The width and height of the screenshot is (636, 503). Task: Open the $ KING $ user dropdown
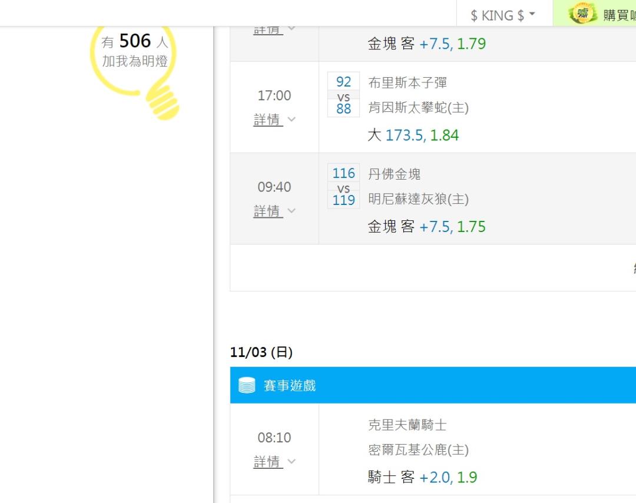[x=502, y=15]
